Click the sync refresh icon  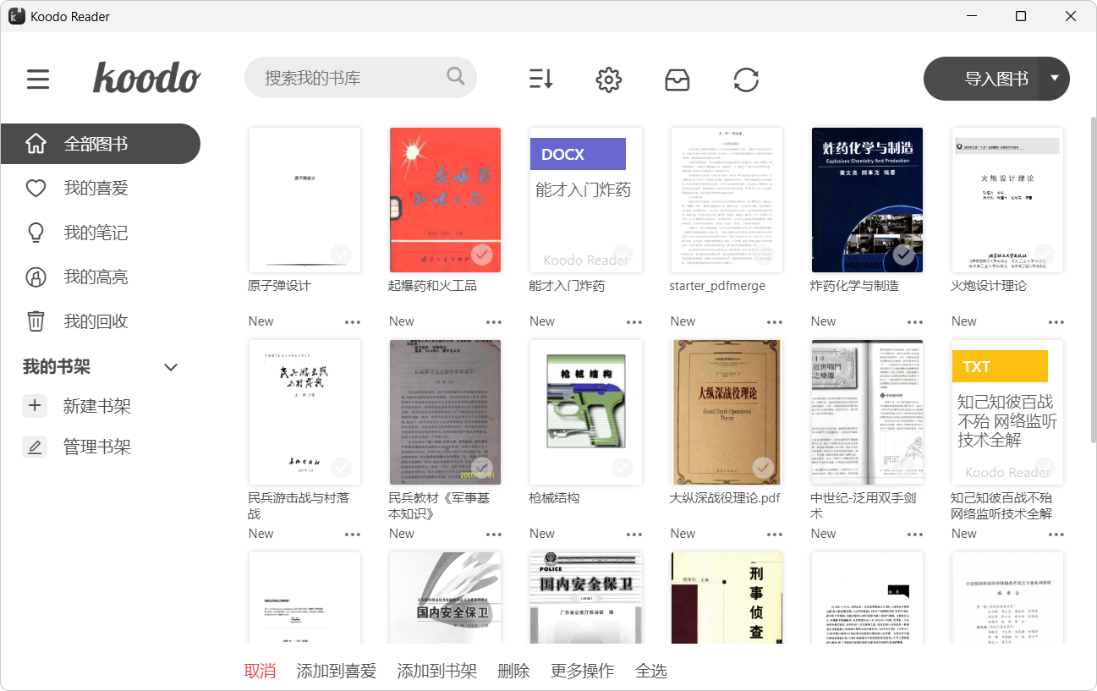pos(746,80)
